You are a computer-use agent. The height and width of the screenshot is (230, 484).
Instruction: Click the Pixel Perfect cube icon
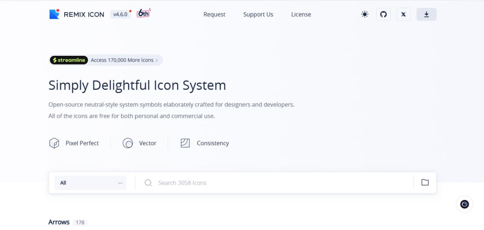pos(54,143)
